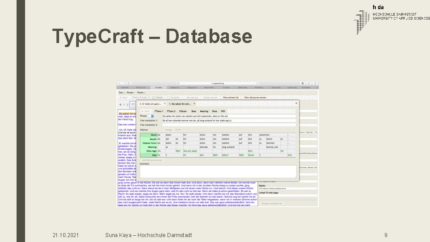The image size is (430, 242).
Task: Apply bold with the B icon
Action: (120, 104)
